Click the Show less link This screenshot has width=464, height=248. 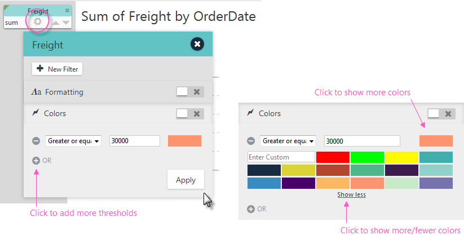click(x=351, y=194)
